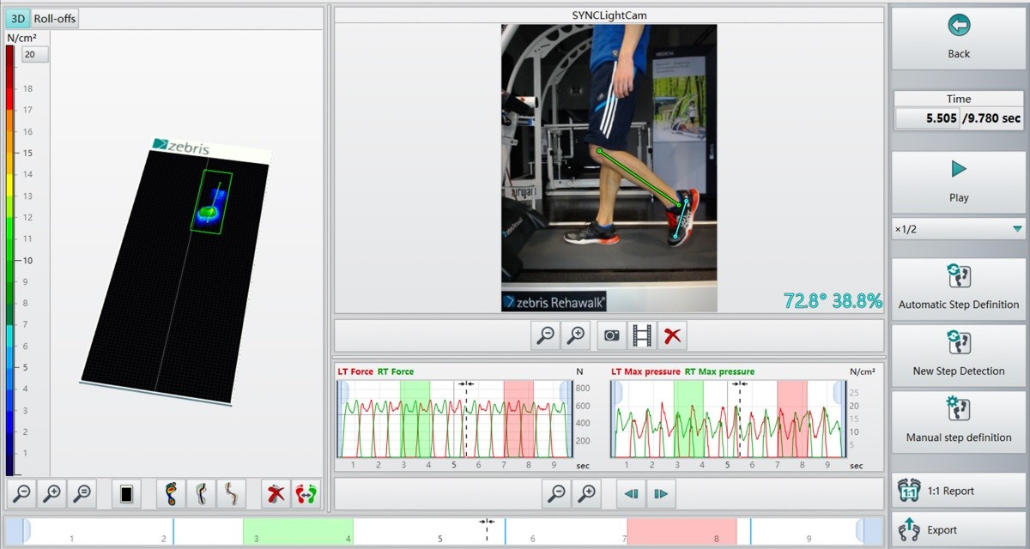This screenshot has height=549, width=1030.
Task: Click the red-green left/right feet swap icon
Action: tap(306, 494)
